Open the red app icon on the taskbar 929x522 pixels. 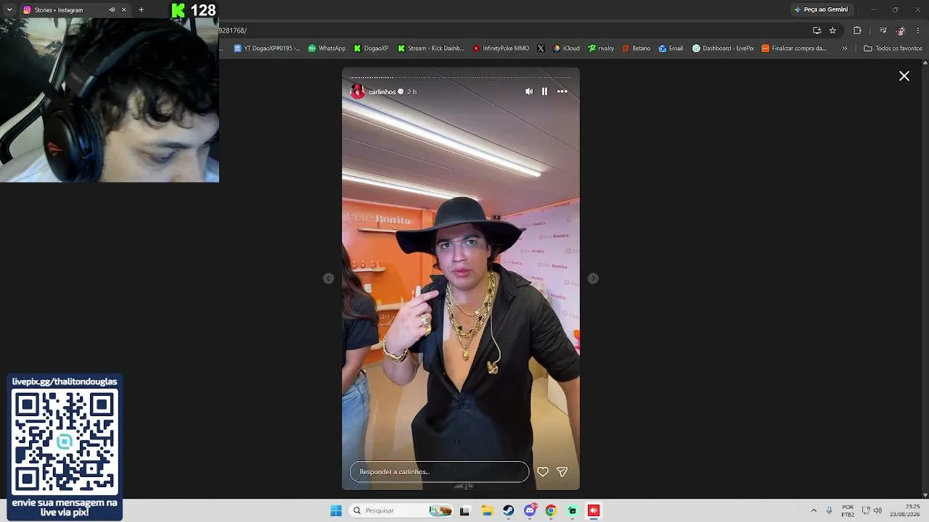594,510
